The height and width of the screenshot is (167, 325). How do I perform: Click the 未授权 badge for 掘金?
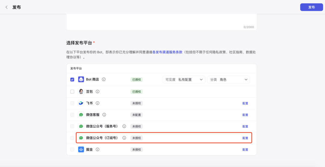(x=137, y=150)
